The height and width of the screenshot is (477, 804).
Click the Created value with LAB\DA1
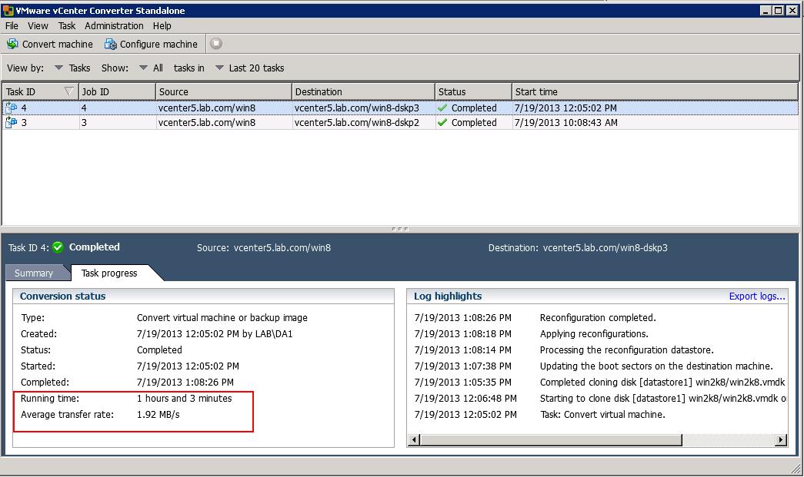pos(215,334)
